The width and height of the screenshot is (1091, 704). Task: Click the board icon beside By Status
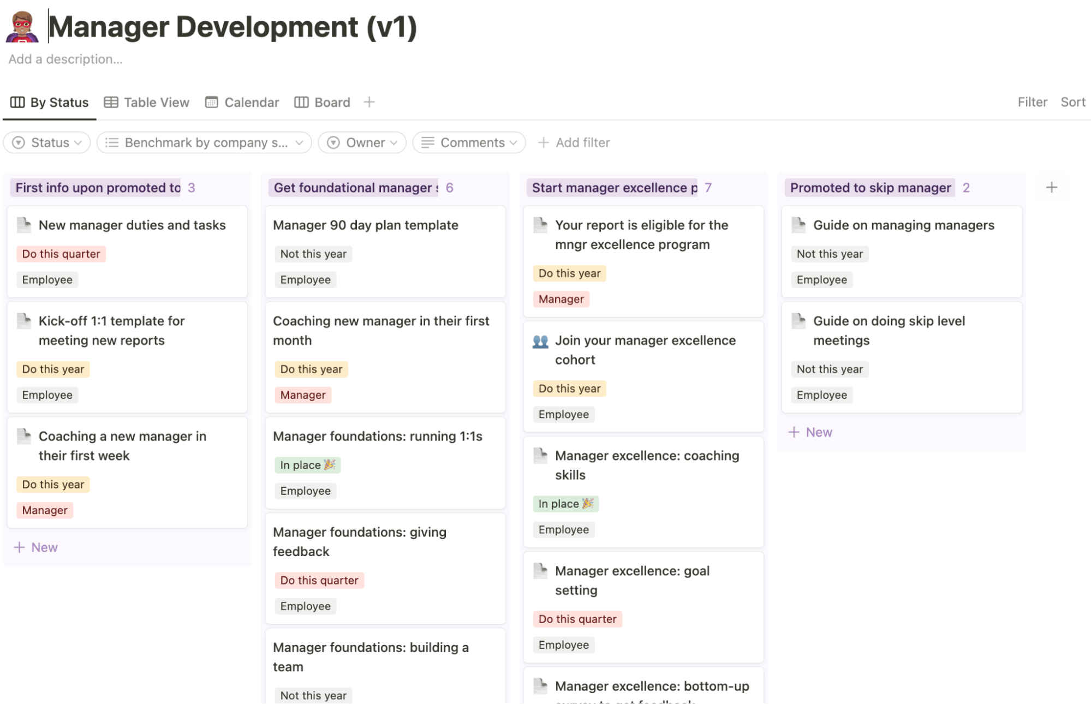coord(18,102)
